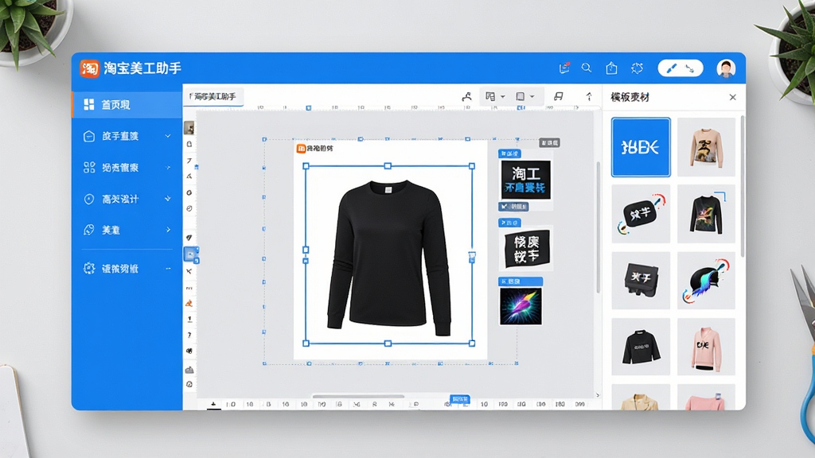Select the stamp tool in left toolbar
This screenshot has height=458, width=815.
189,320
